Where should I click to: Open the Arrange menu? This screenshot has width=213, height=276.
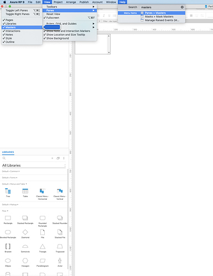coord(71,2)
